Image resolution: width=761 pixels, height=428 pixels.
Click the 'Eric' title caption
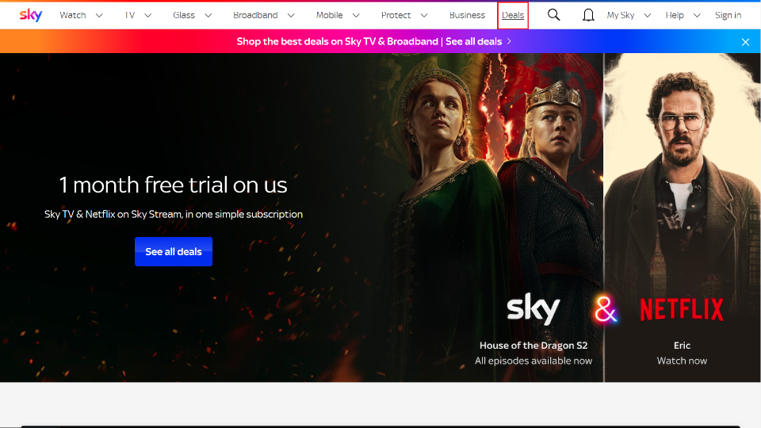click(682, 346)
